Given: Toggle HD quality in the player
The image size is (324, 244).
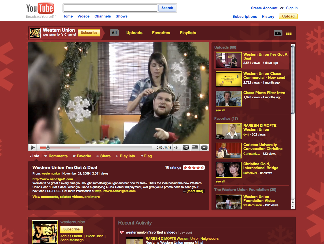Looking at the screenshot, I should coord(185,147).
